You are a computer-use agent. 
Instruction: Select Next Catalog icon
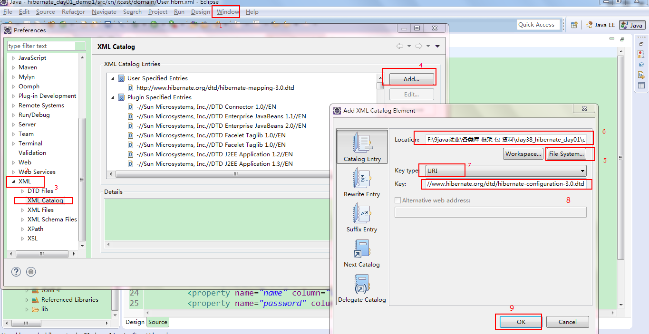tap(362, 248)
